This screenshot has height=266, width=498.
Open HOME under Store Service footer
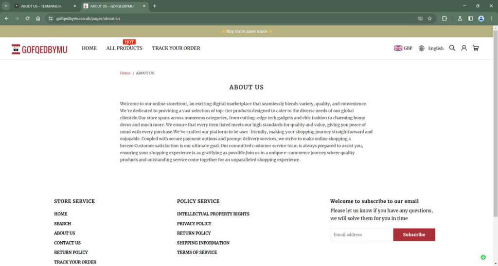tap(61, 214)
